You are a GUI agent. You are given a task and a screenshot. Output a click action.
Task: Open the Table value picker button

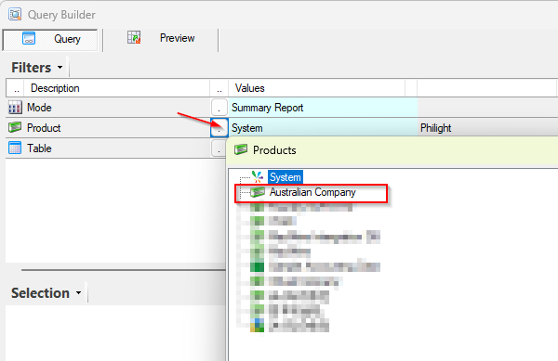219,148
